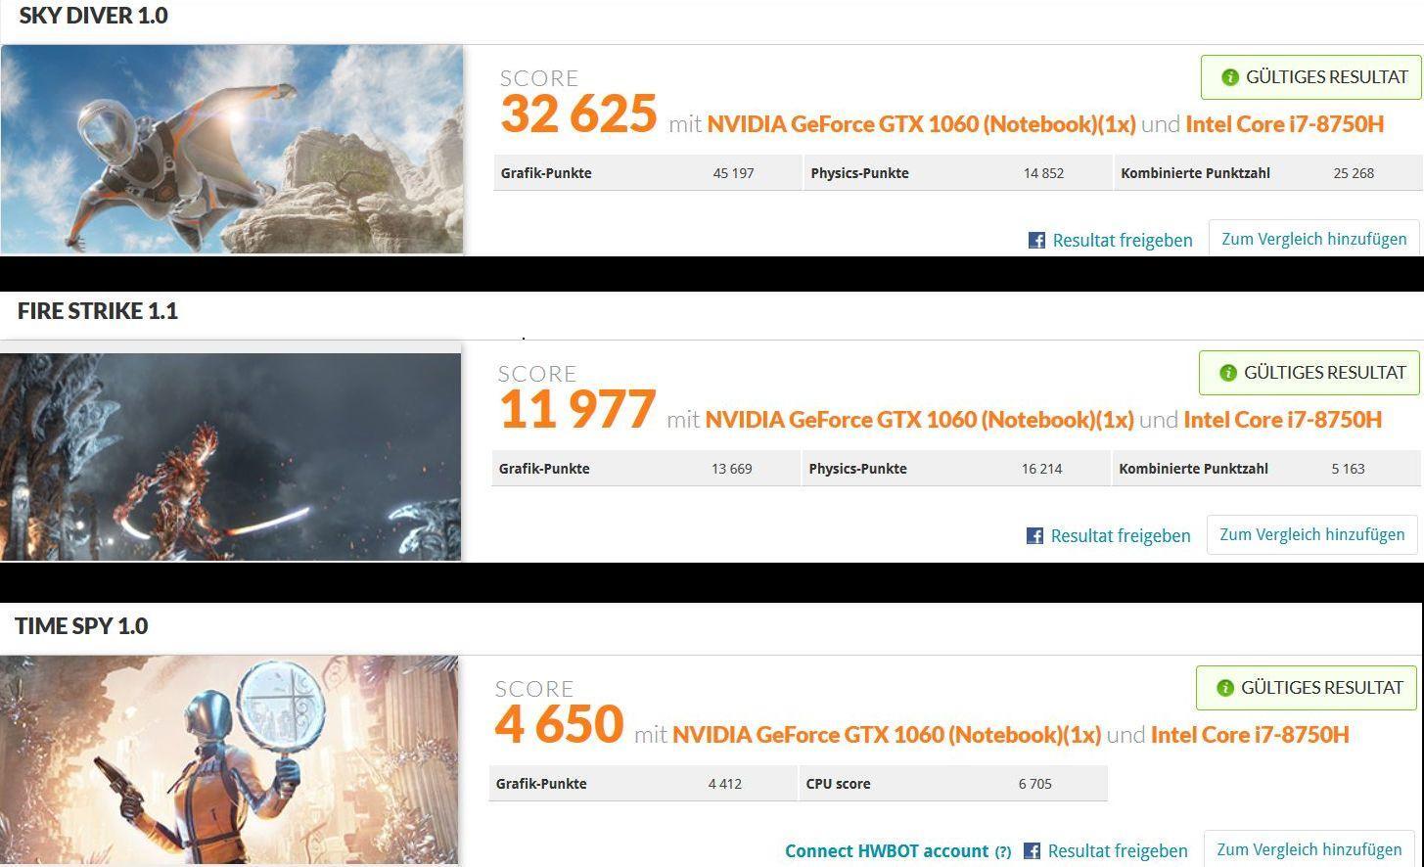Viewport: 1424px width, 867px height.
Task: Open the Connect HWBOT account link
Action: click(x=887, y=850)
